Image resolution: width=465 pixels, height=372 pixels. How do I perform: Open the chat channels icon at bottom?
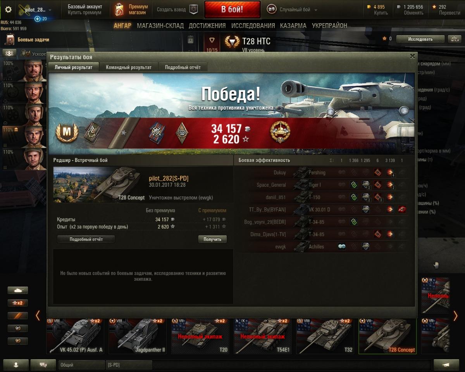pos(43,365)
